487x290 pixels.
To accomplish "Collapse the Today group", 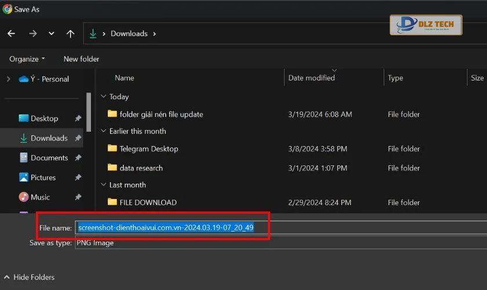I will click(103, 96).
